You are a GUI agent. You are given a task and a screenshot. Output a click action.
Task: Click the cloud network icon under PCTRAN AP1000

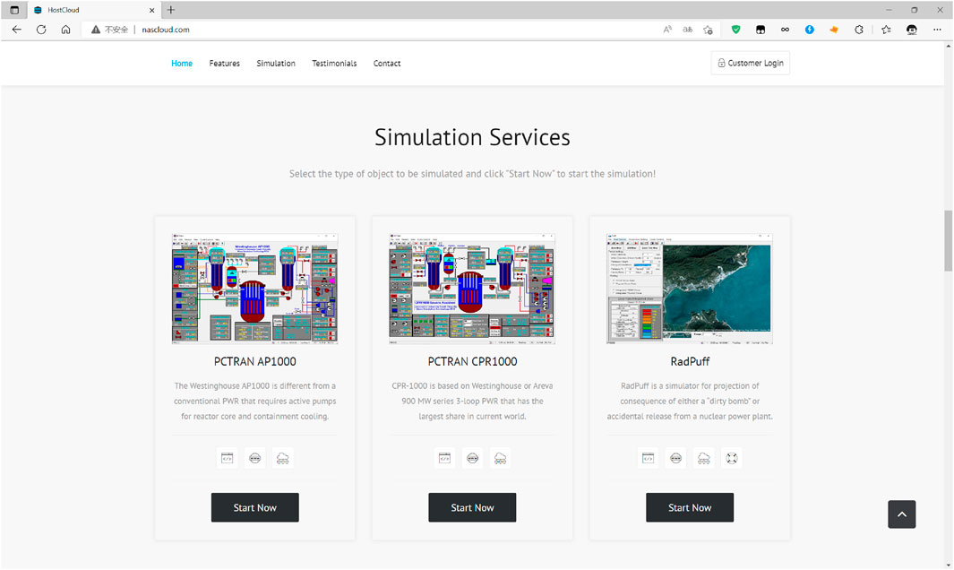283,458
